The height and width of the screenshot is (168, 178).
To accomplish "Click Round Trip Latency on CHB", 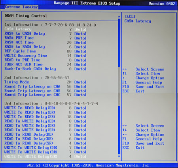I will pyautogui.click(x=32, y=91).
